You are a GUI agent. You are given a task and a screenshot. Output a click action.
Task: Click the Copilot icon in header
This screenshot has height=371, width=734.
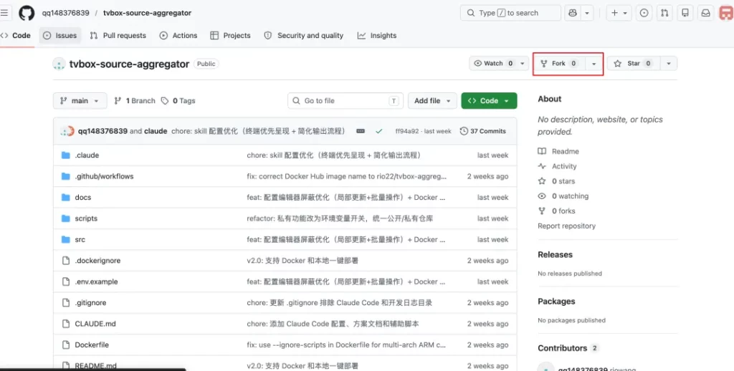[x=573, y=13]
